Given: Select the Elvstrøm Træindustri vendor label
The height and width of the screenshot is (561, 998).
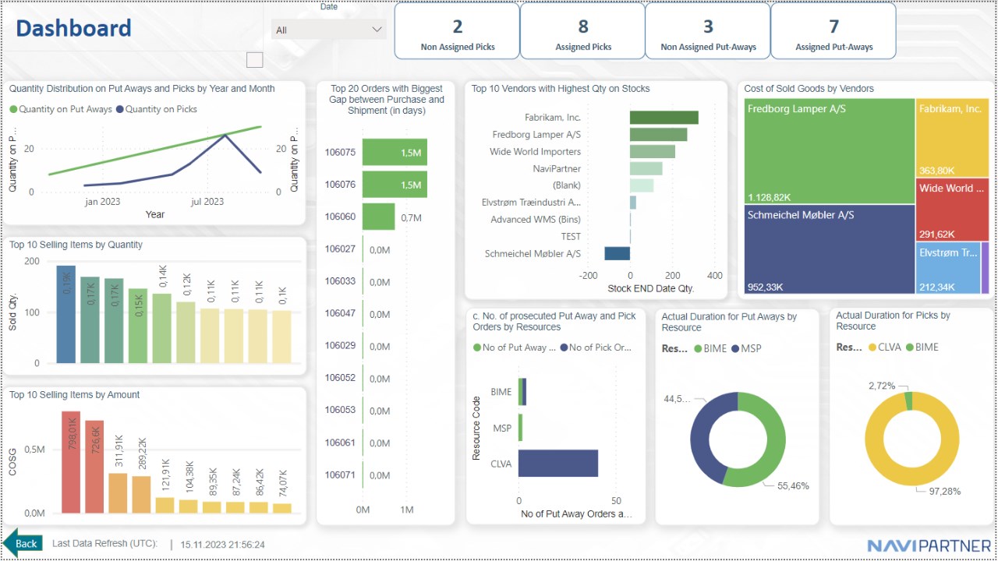Looking at the screenshot, I should [x=531, y=203].
